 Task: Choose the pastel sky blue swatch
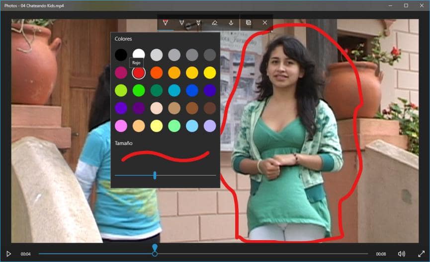coord(192,126)
